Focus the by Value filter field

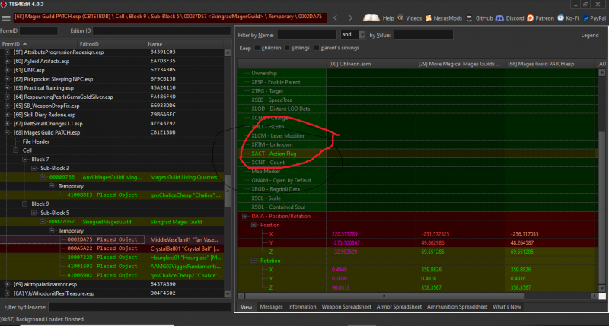(x=423, y=34)
